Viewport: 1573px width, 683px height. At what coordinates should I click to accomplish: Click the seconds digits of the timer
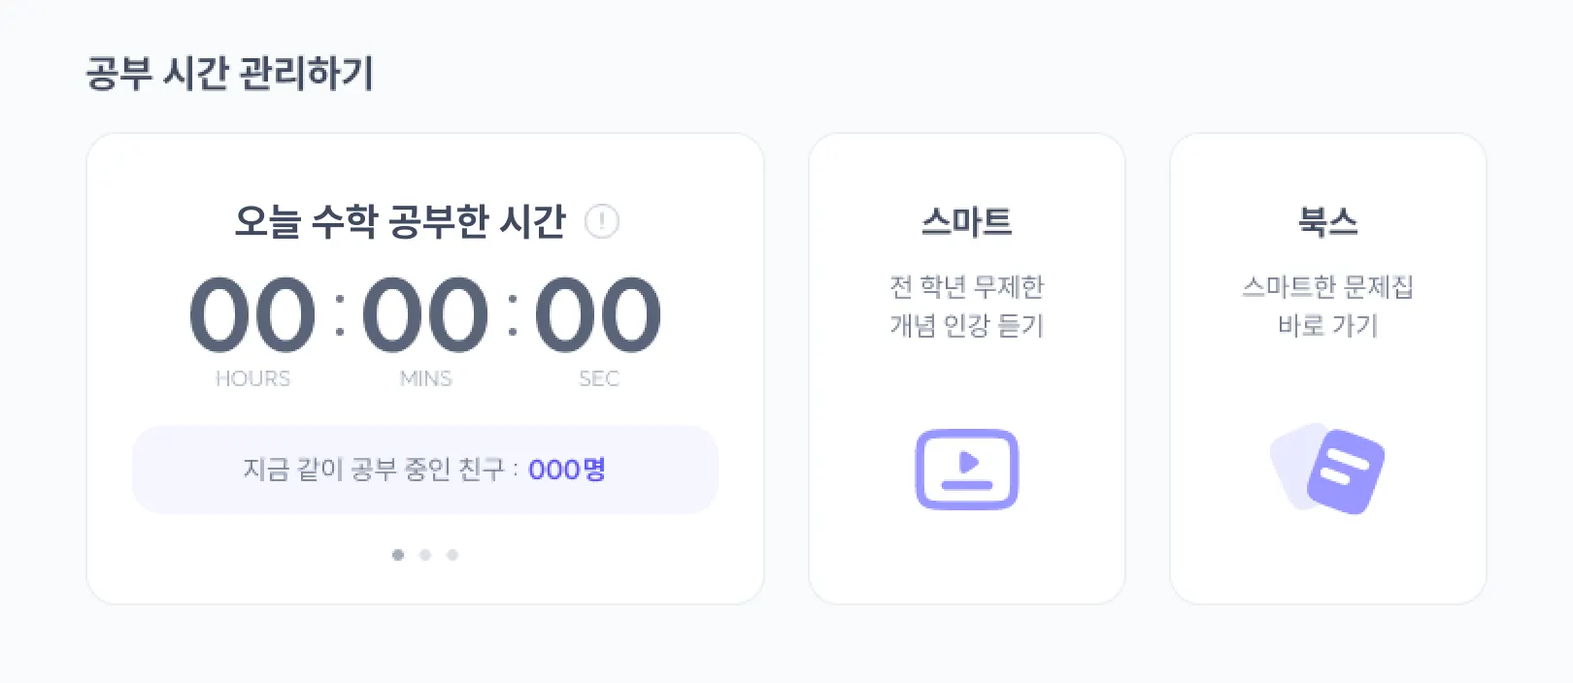(598, 314)
